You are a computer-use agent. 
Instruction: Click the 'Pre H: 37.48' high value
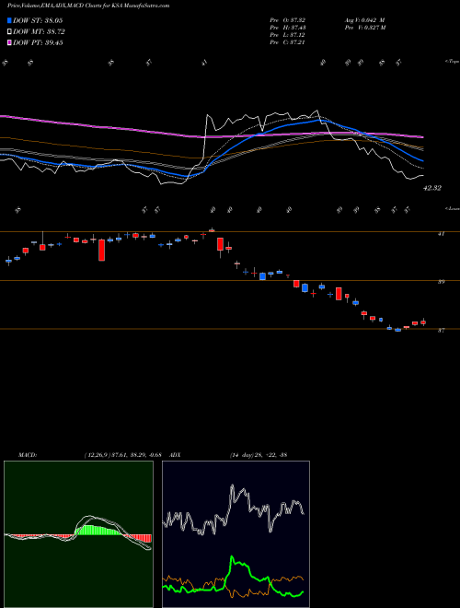(288, 28)
